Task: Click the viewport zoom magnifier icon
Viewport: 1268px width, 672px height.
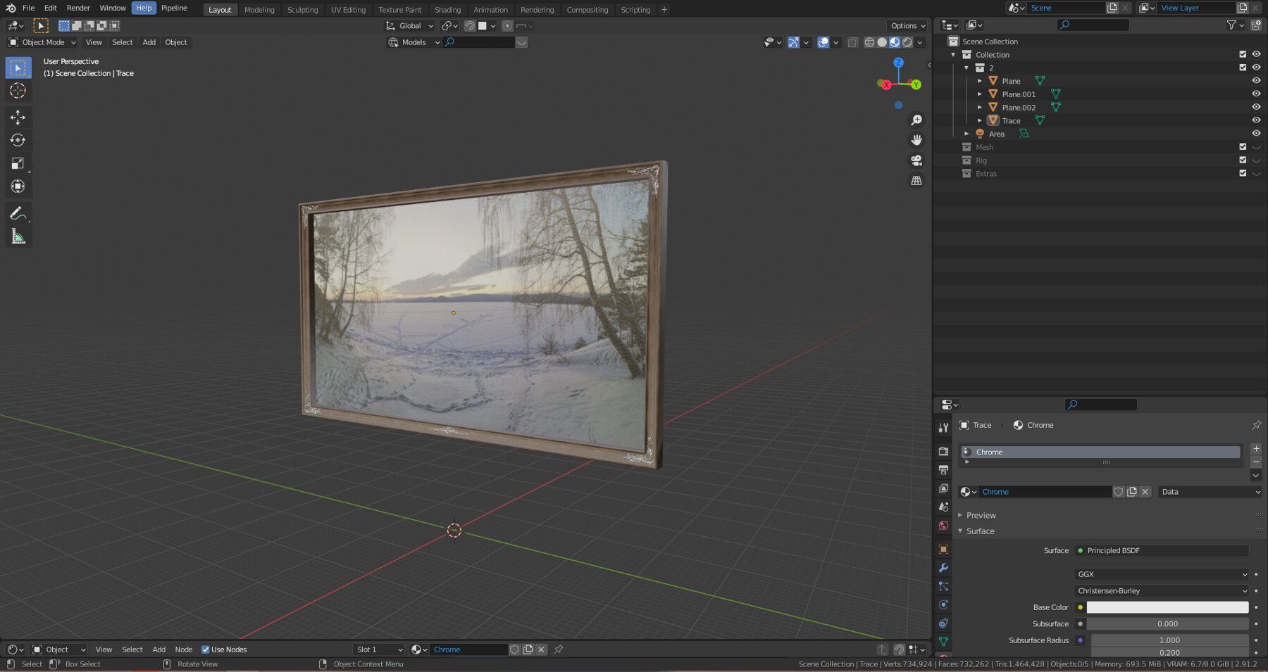Action: 916,120
